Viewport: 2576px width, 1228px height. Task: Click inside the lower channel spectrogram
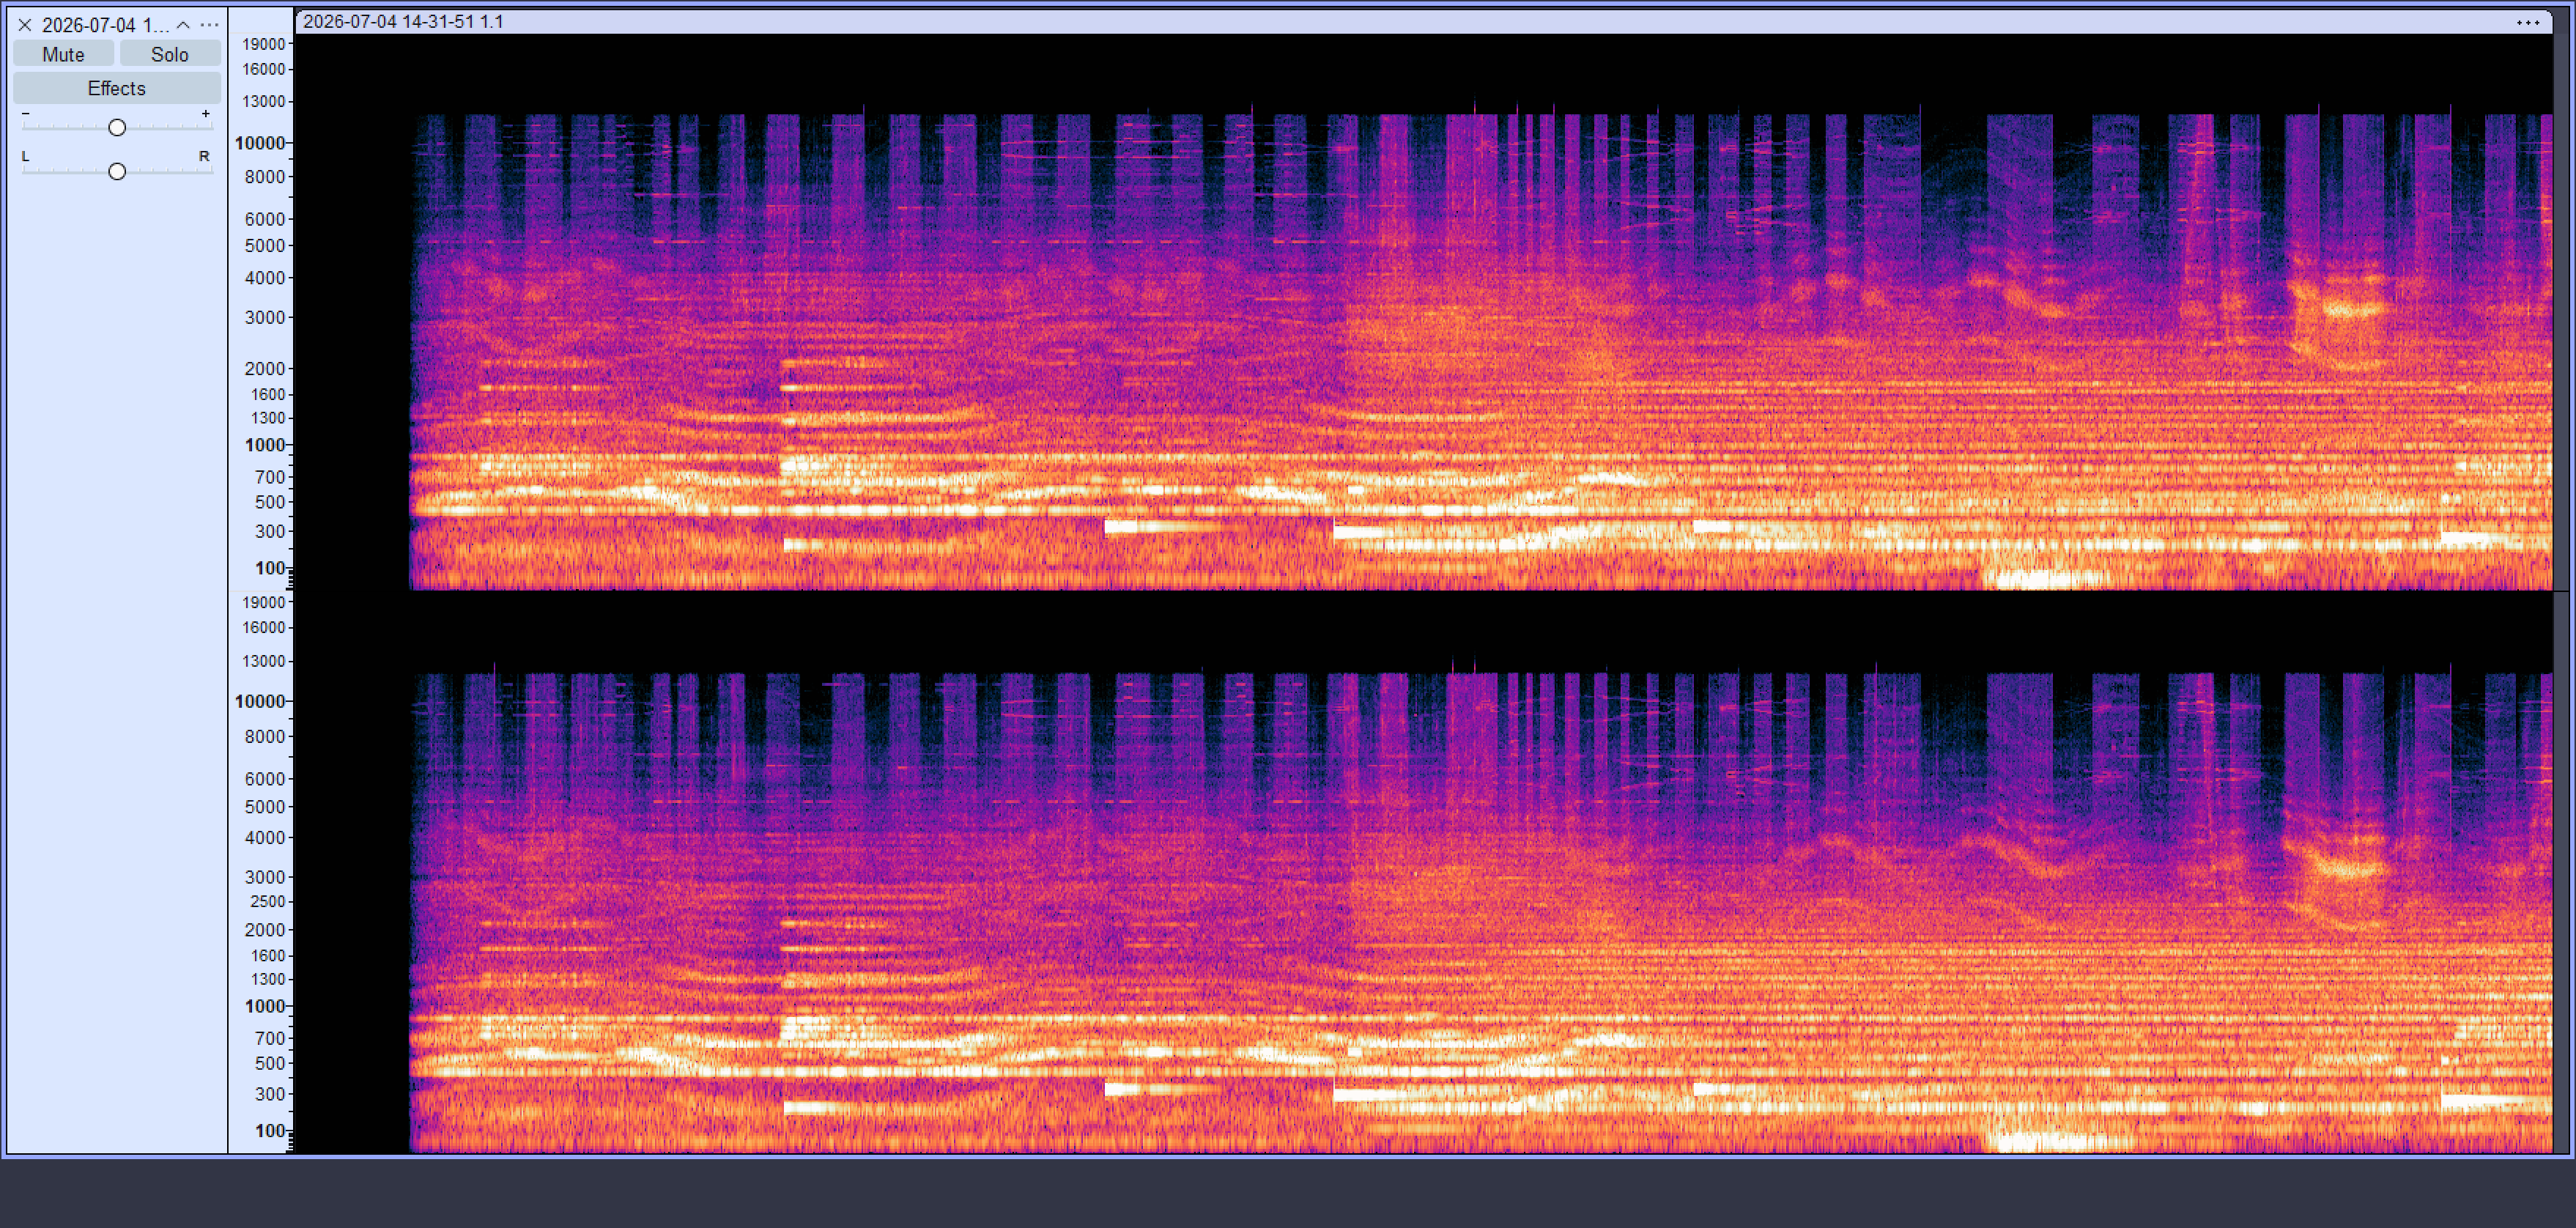tap(1424, 873)
